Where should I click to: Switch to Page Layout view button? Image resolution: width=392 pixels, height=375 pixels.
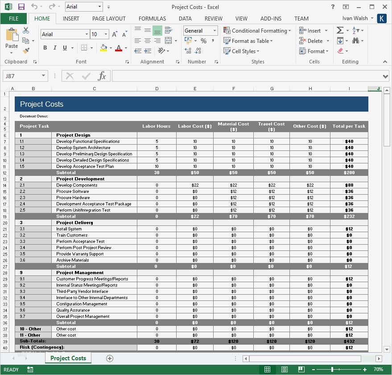coord(285,369)
